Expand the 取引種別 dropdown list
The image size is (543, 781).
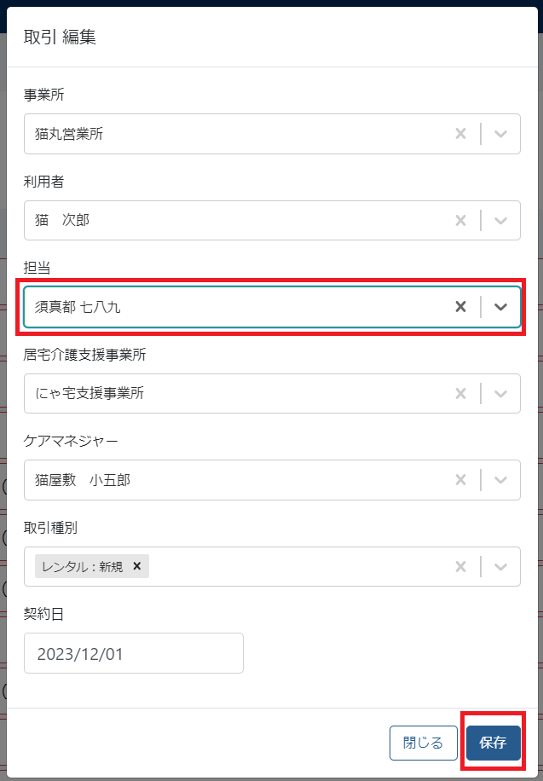501,567
